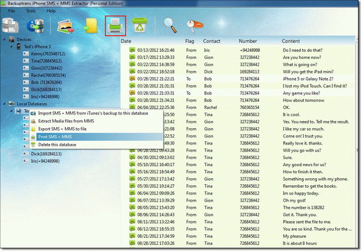Viewport: 361px width, 251px height.
Task: Select Kenny(763548712) under Ted's iPhone 5
Action: pyautogui.click(x=48, y=54)
